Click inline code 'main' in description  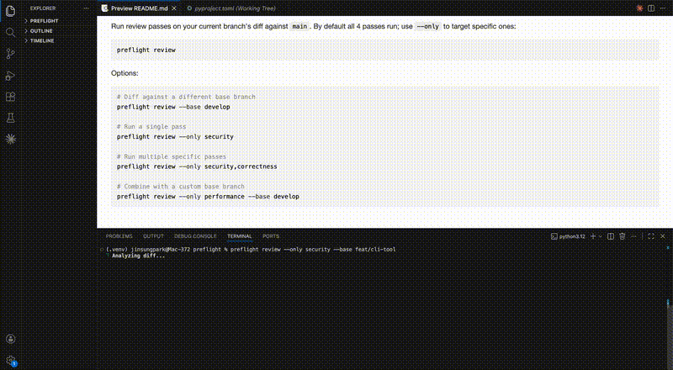(x=299, y=27)
